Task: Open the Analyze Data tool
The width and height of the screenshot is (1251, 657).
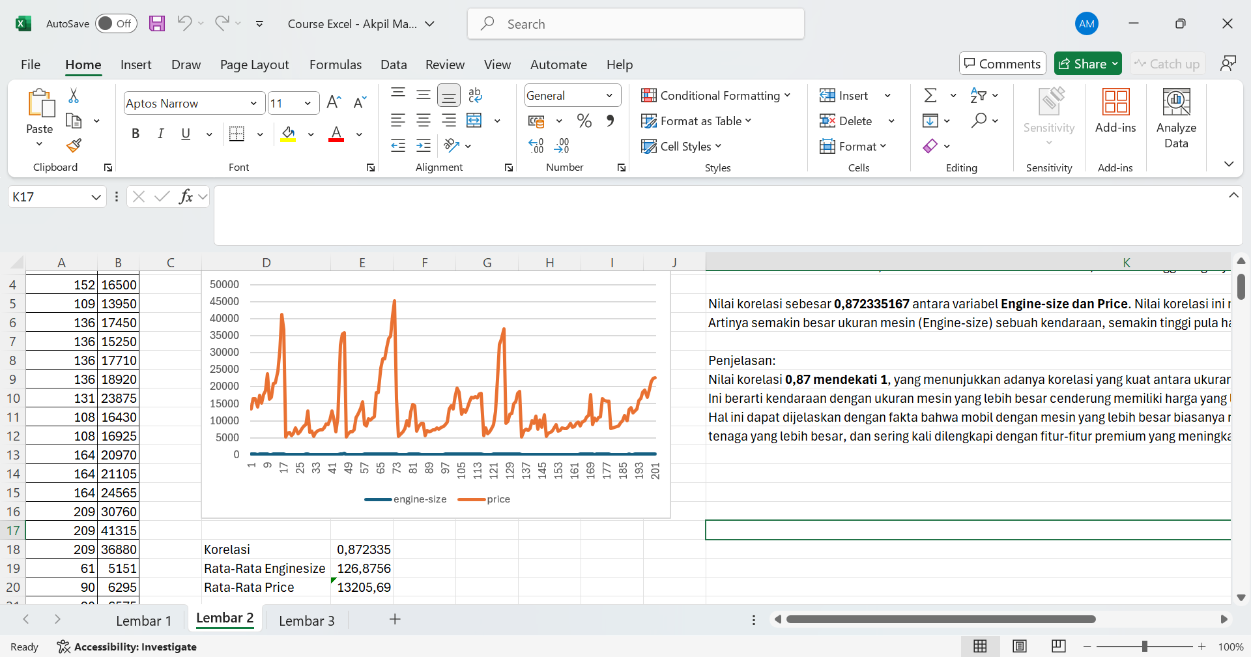Action: coord(1176,118)
